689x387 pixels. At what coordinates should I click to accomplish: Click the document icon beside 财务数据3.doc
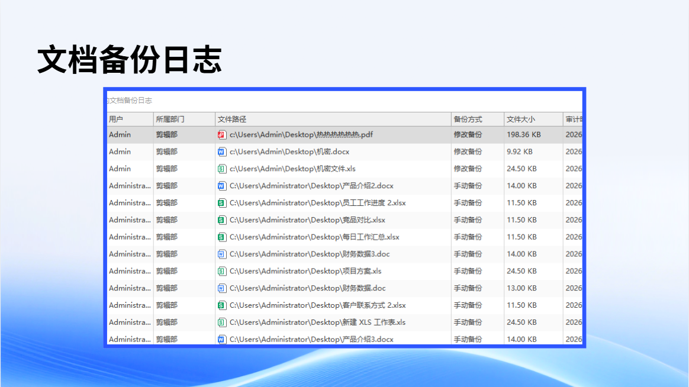point(222,254)
